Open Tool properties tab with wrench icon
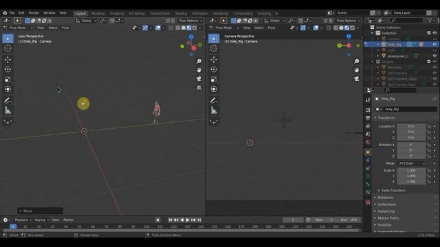The height and width of the screenshot is (247, 440). 368,100
